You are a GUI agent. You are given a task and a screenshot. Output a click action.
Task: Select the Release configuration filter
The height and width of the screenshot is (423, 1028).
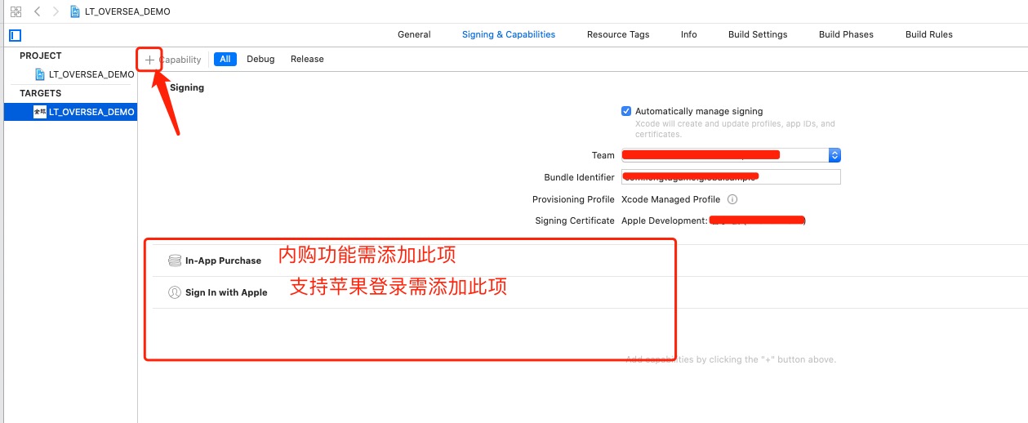307,59
